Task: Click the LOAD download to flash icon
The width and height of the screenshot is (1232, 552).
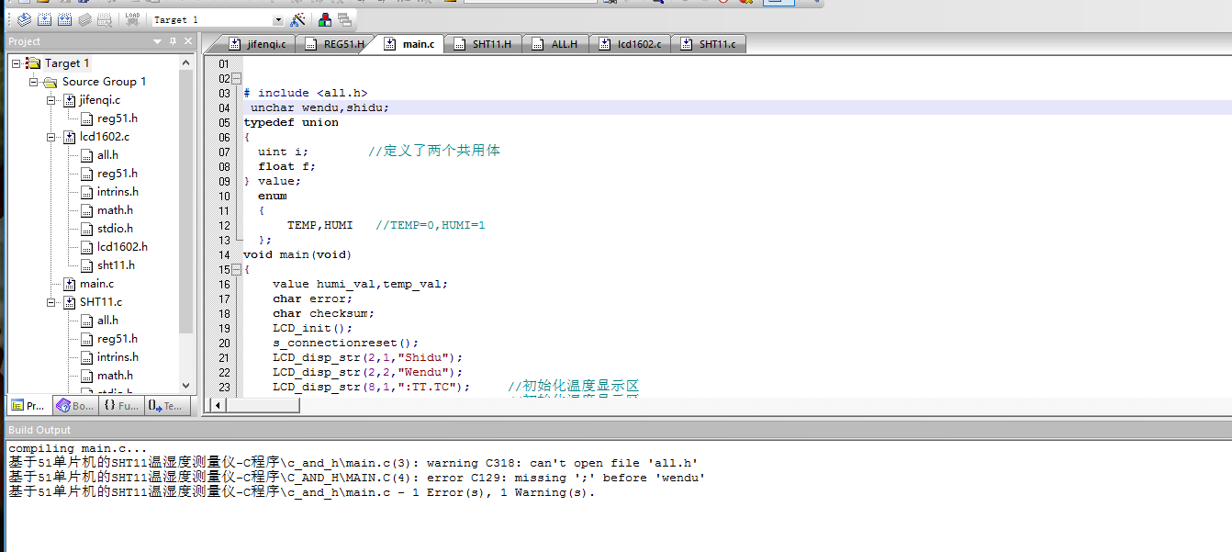Action: click(132, 19)
